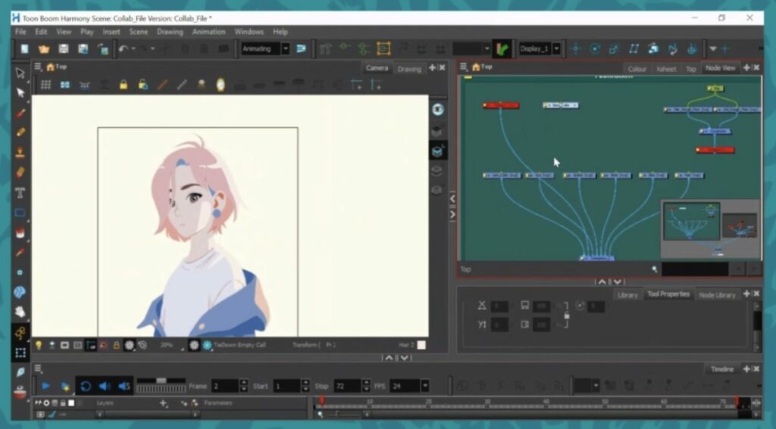Click the current colour swatch in Camera bar
776x429 pixels.
[x=421, y=345]
